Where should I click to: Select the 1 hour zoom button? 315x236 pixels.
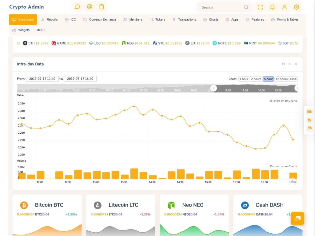coord(244,79)
